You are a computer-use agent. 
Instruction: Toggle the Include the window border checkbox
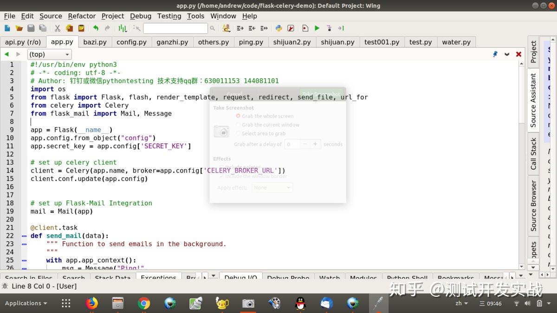coord(222,176)
